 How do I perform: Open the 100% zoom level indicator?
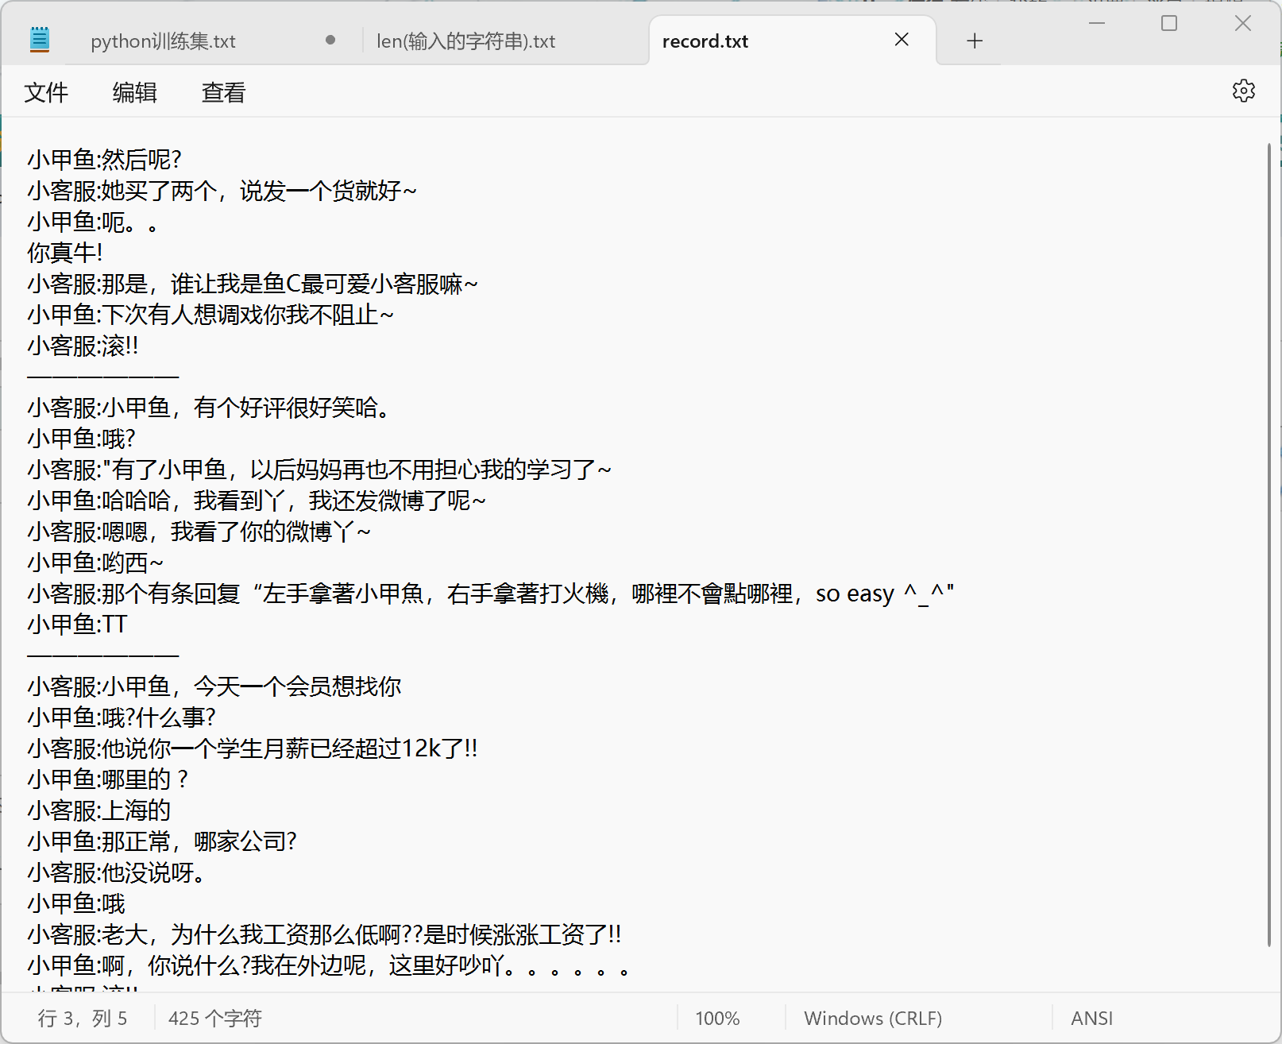717,1019
